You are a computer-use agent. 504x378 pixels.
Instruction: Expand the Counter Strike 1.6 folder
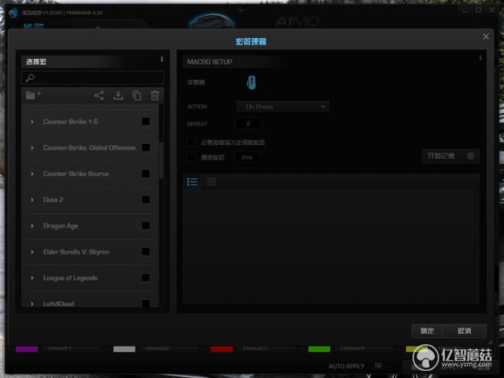32,121
